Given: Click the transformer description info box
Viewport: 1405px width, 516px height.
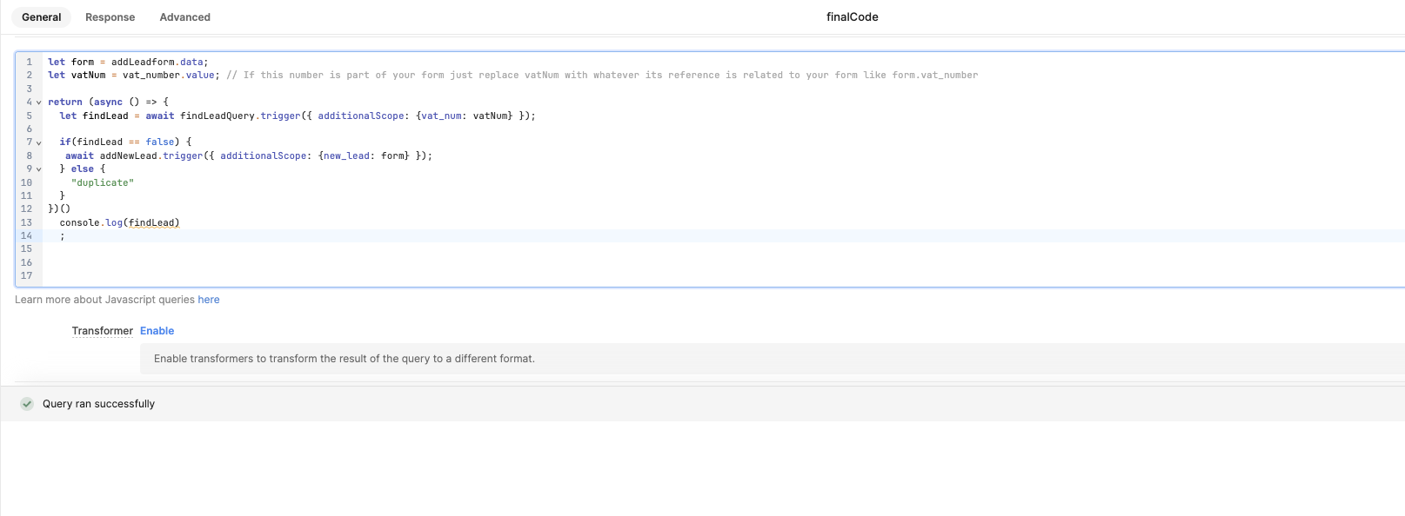Looking at the screenshot, I should point(773,359).
